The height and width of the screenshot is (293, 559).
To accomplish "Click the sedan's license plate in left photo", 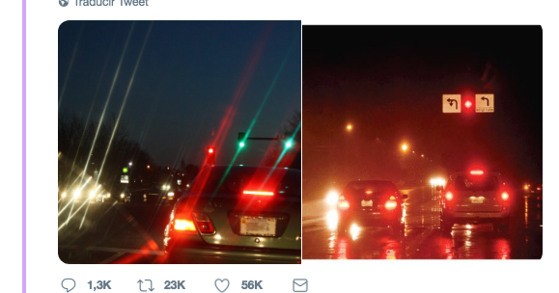I will point(258,226).
